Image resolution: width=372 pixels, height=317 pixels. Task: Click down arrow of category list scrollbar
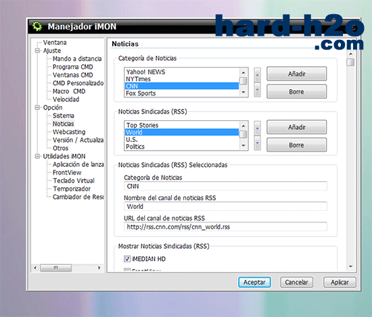click(x=243, y=92)
